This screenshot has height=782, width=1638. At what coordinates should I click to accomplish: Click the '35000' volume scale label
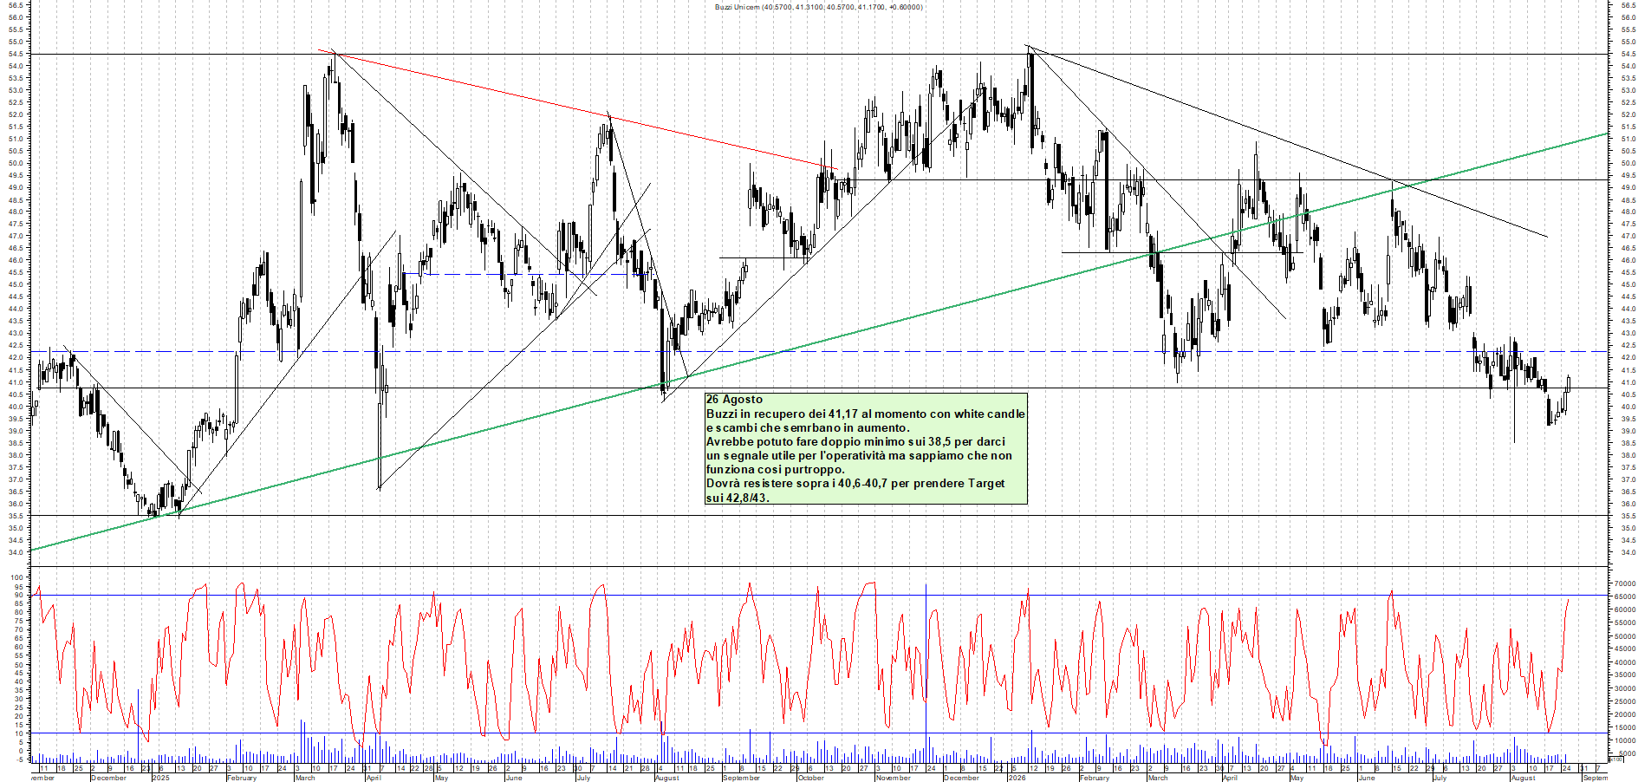1624,675
